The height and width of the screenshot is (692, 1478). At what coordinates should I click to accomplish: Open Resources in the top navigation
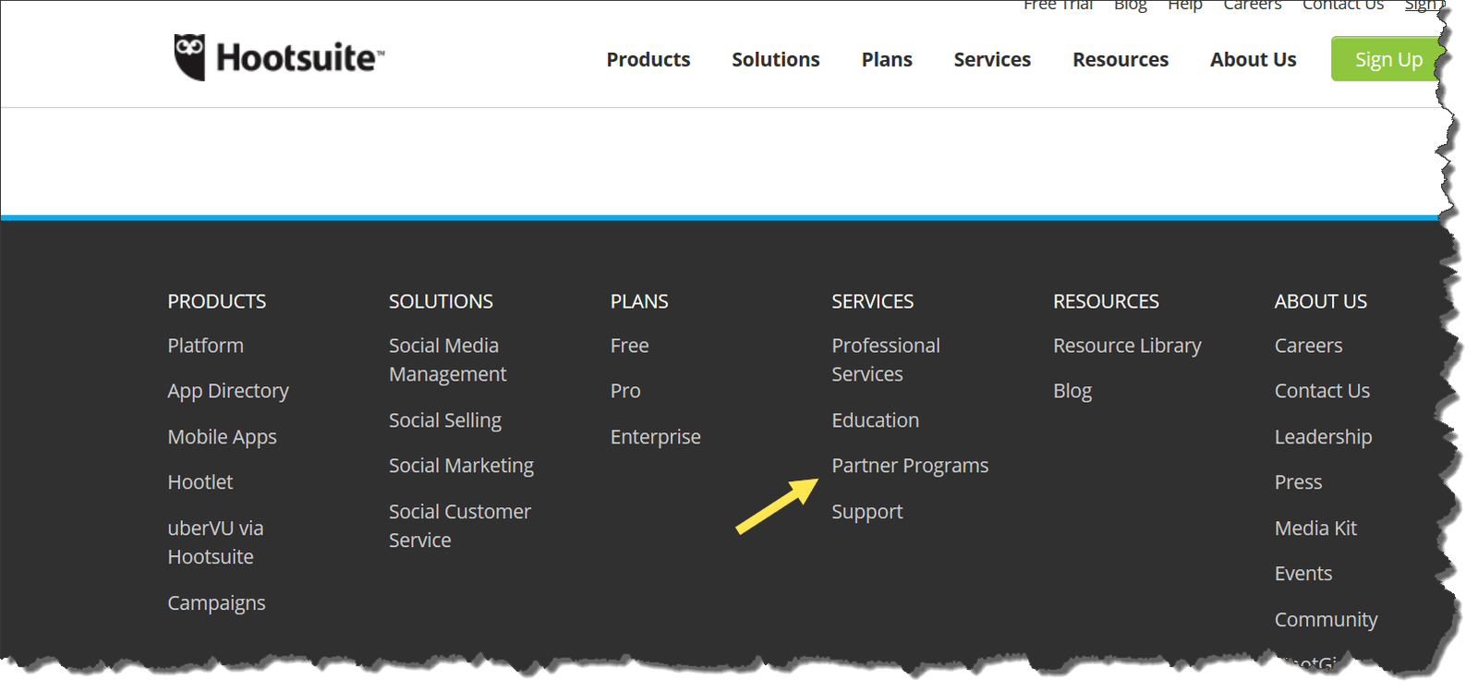1120,59
